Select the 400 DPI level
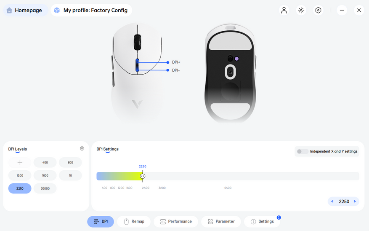The image size is (369, 231). pos(45,163)
